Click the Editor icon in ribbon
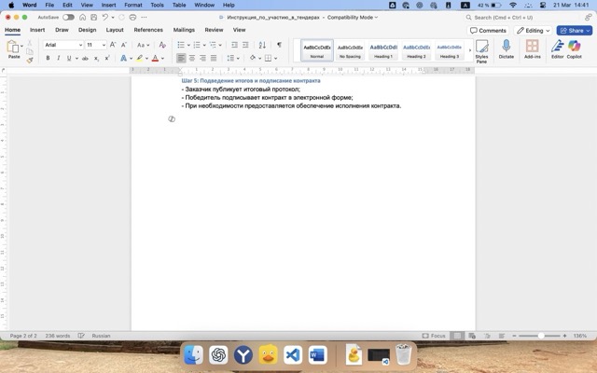The height and width of the screenshot is (373, 597). coord(557,48)
